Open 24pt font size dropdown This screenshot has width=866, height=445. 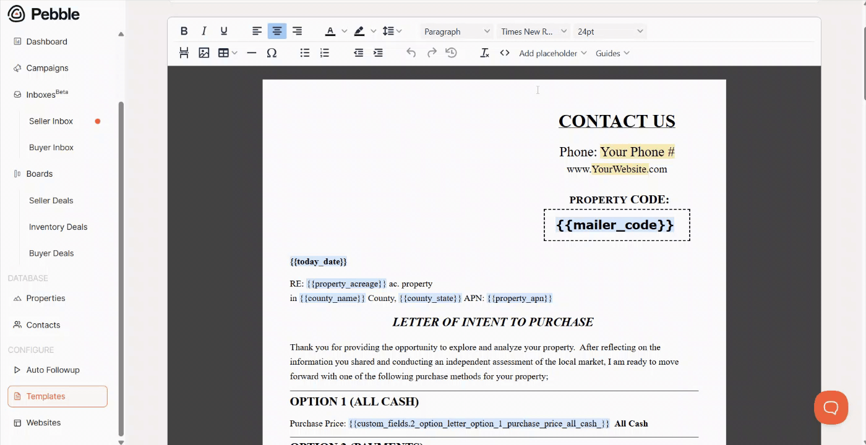pyautogui.click(x=610, y=32)
